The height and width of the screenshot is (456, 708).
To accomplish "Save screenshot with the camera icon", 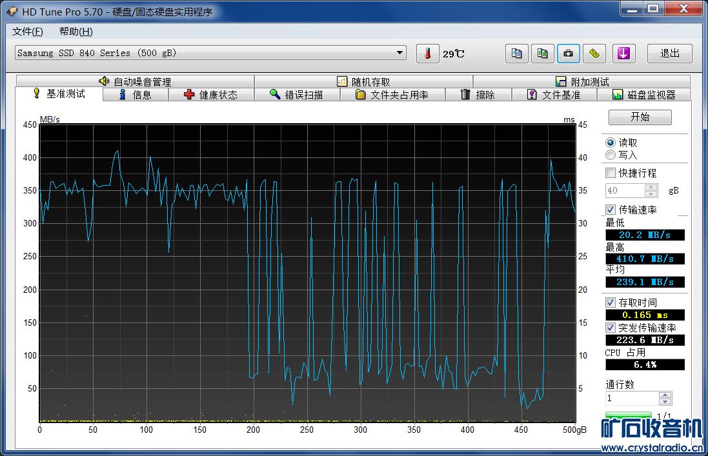I will pos(568,54).
